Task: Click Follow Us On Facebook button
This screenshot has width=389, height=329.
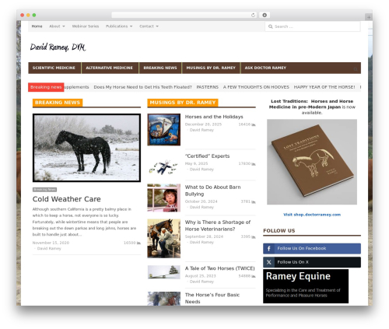Action: (312, 248)
